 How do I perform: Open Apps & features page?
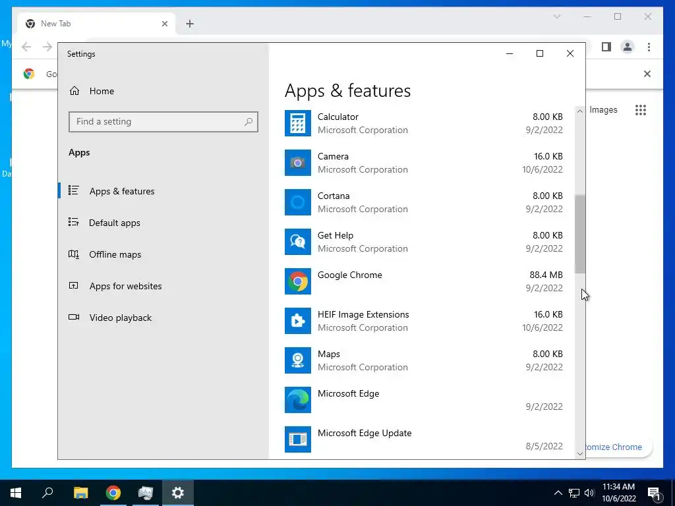tap(163, 191)
